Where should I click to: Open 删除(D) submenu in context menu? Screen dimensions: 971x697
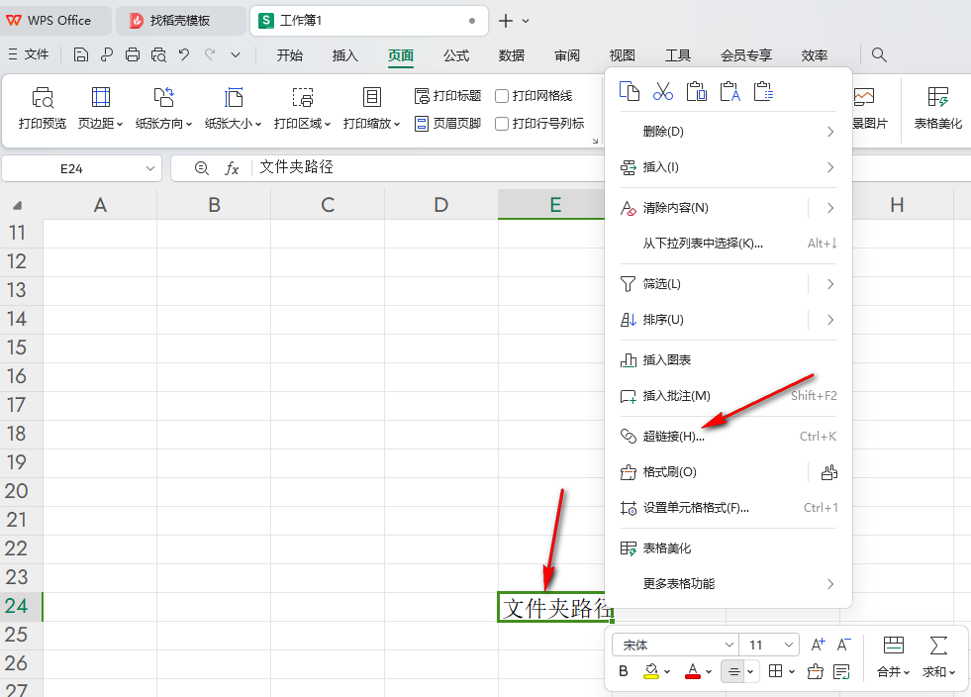[728, 132]
